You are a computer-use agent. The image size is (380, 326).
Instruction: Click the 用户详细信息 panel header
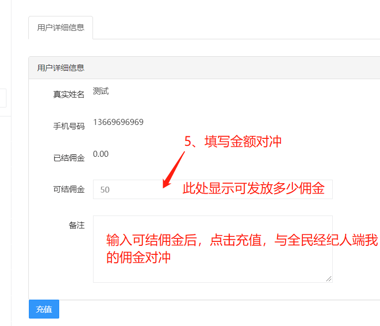pyautogui.click(x=204, y=68)
